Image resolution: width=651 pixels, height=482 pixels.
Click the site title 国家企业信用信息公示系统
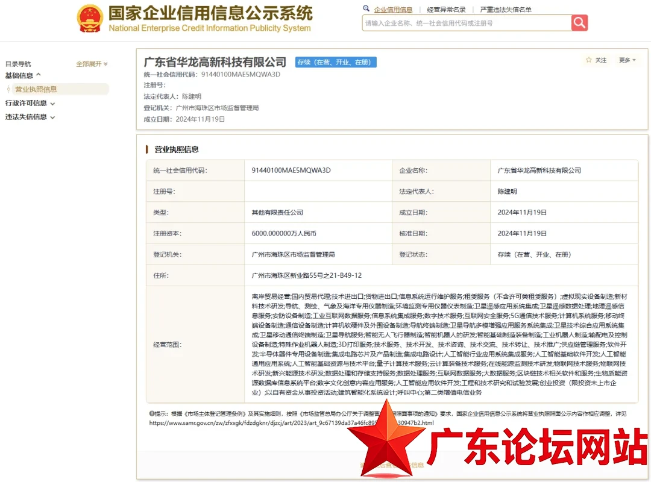click(210, 13)
